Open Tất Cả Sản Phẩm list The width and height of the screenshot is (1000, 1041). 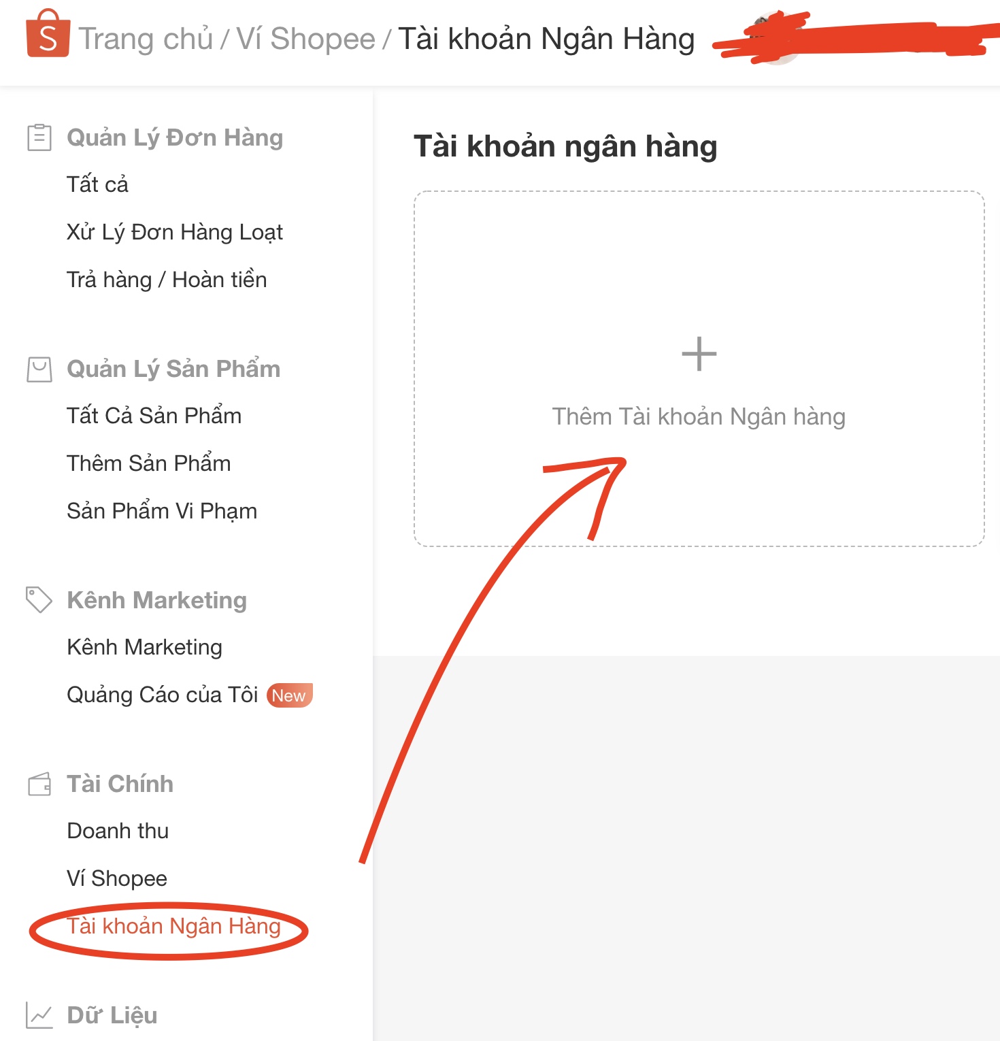(x=154, y=416)
